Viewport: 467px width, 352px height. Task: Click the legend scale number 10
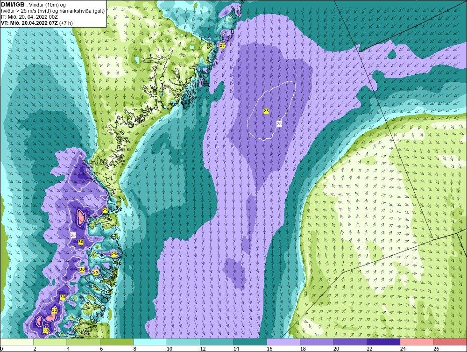tap(170, 349)
